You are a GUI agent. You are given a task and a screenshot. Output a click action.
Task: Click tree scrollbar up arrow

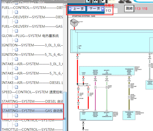pos(65,6)
